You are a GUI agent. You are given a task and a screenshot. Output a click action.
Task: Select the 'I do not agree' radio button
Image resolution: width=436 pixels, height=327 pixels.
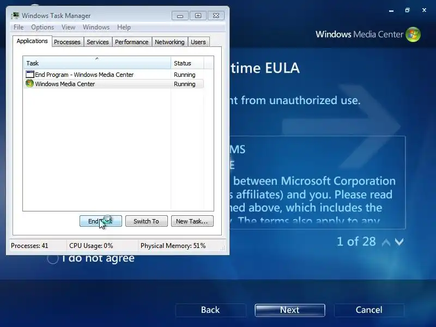pyautogui.click(x=52, y=258)
